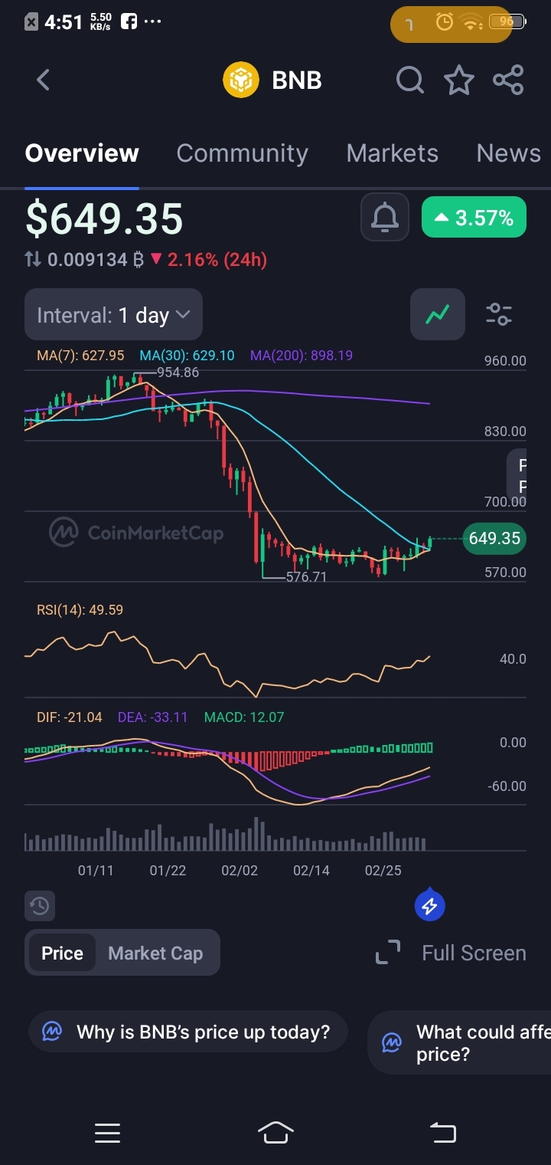
Task: Tap the 960.00 price axis label
Action: coord(505,361)
